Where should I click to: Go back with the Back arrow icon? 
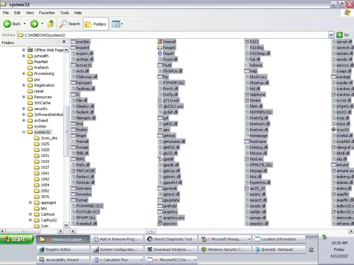tap(7, 24)
